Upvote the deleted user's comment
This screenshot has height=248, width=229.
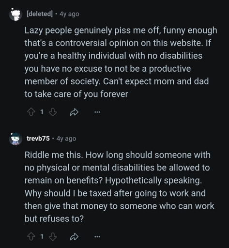click(31, 112)
